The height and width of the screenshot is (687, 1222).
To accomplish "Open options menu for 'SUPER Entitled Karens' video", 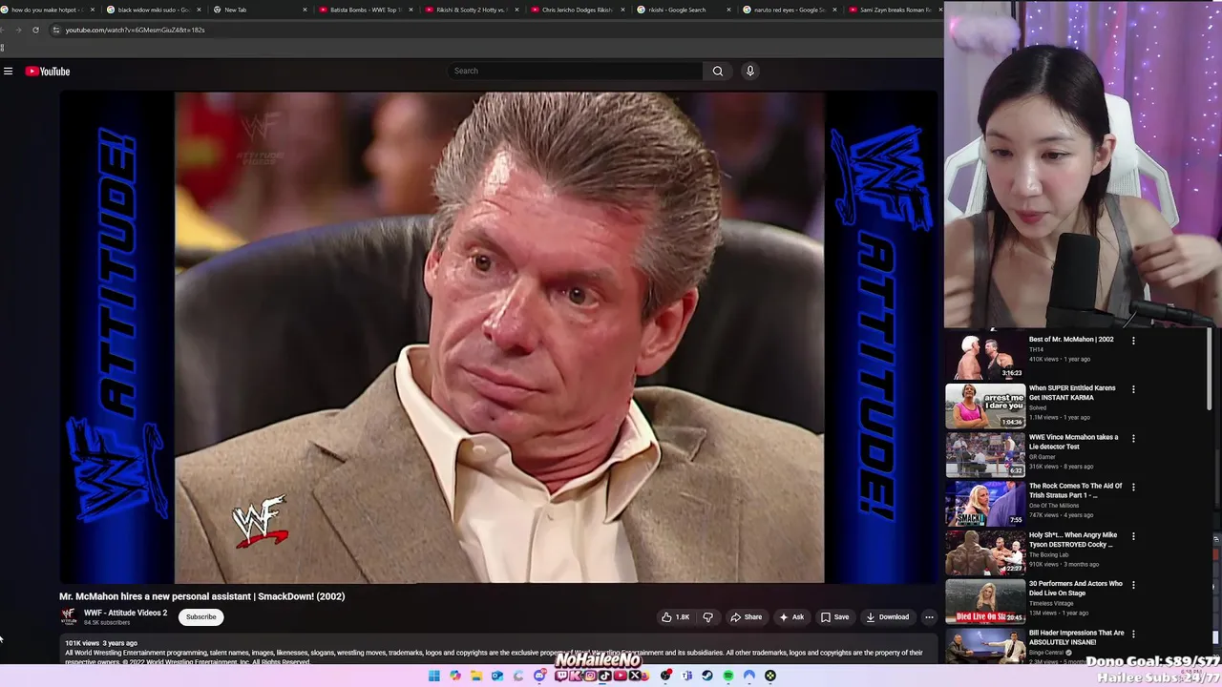I will (1133, 389).
